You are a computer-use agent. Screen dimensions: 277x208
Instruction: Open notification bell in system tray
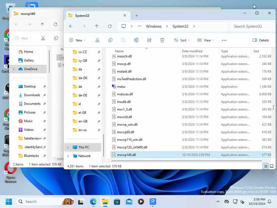pos(269,201)
